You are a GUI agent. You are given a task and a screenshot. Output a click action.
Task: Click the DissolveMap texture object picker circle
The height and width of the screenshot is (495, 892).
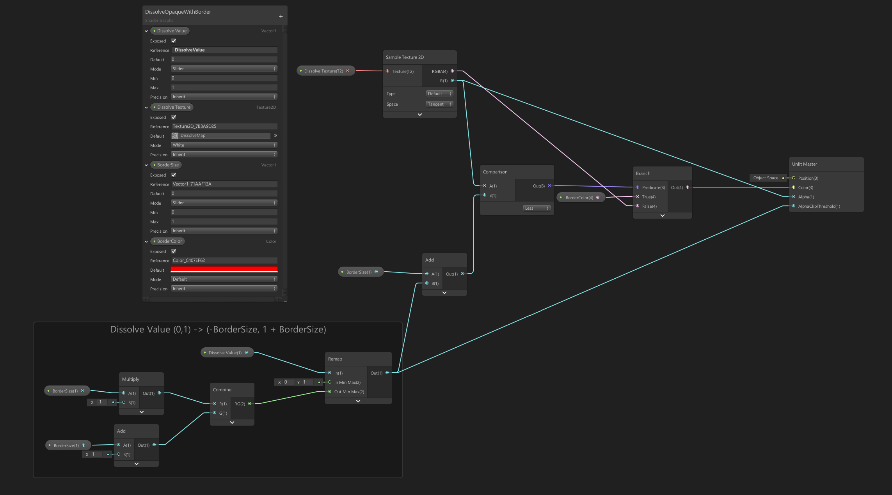point(275,136)
